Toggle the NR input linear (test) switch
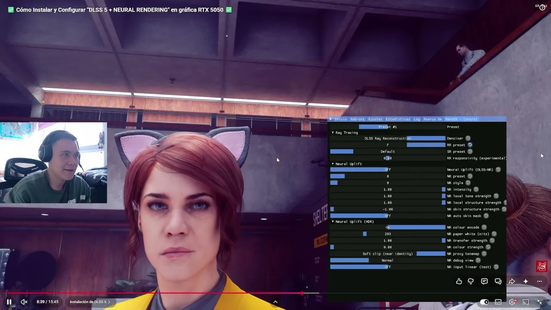551x310 pixels. (388, 267)
